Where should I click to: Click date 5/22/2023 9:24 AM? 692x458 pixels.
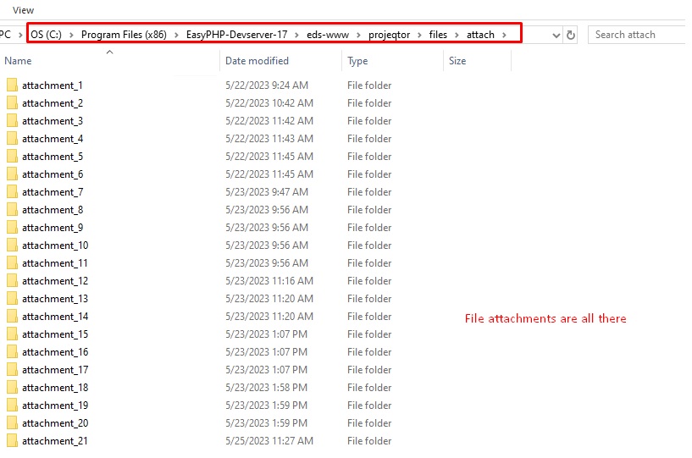pyautogui.click(x=267, y=86)
